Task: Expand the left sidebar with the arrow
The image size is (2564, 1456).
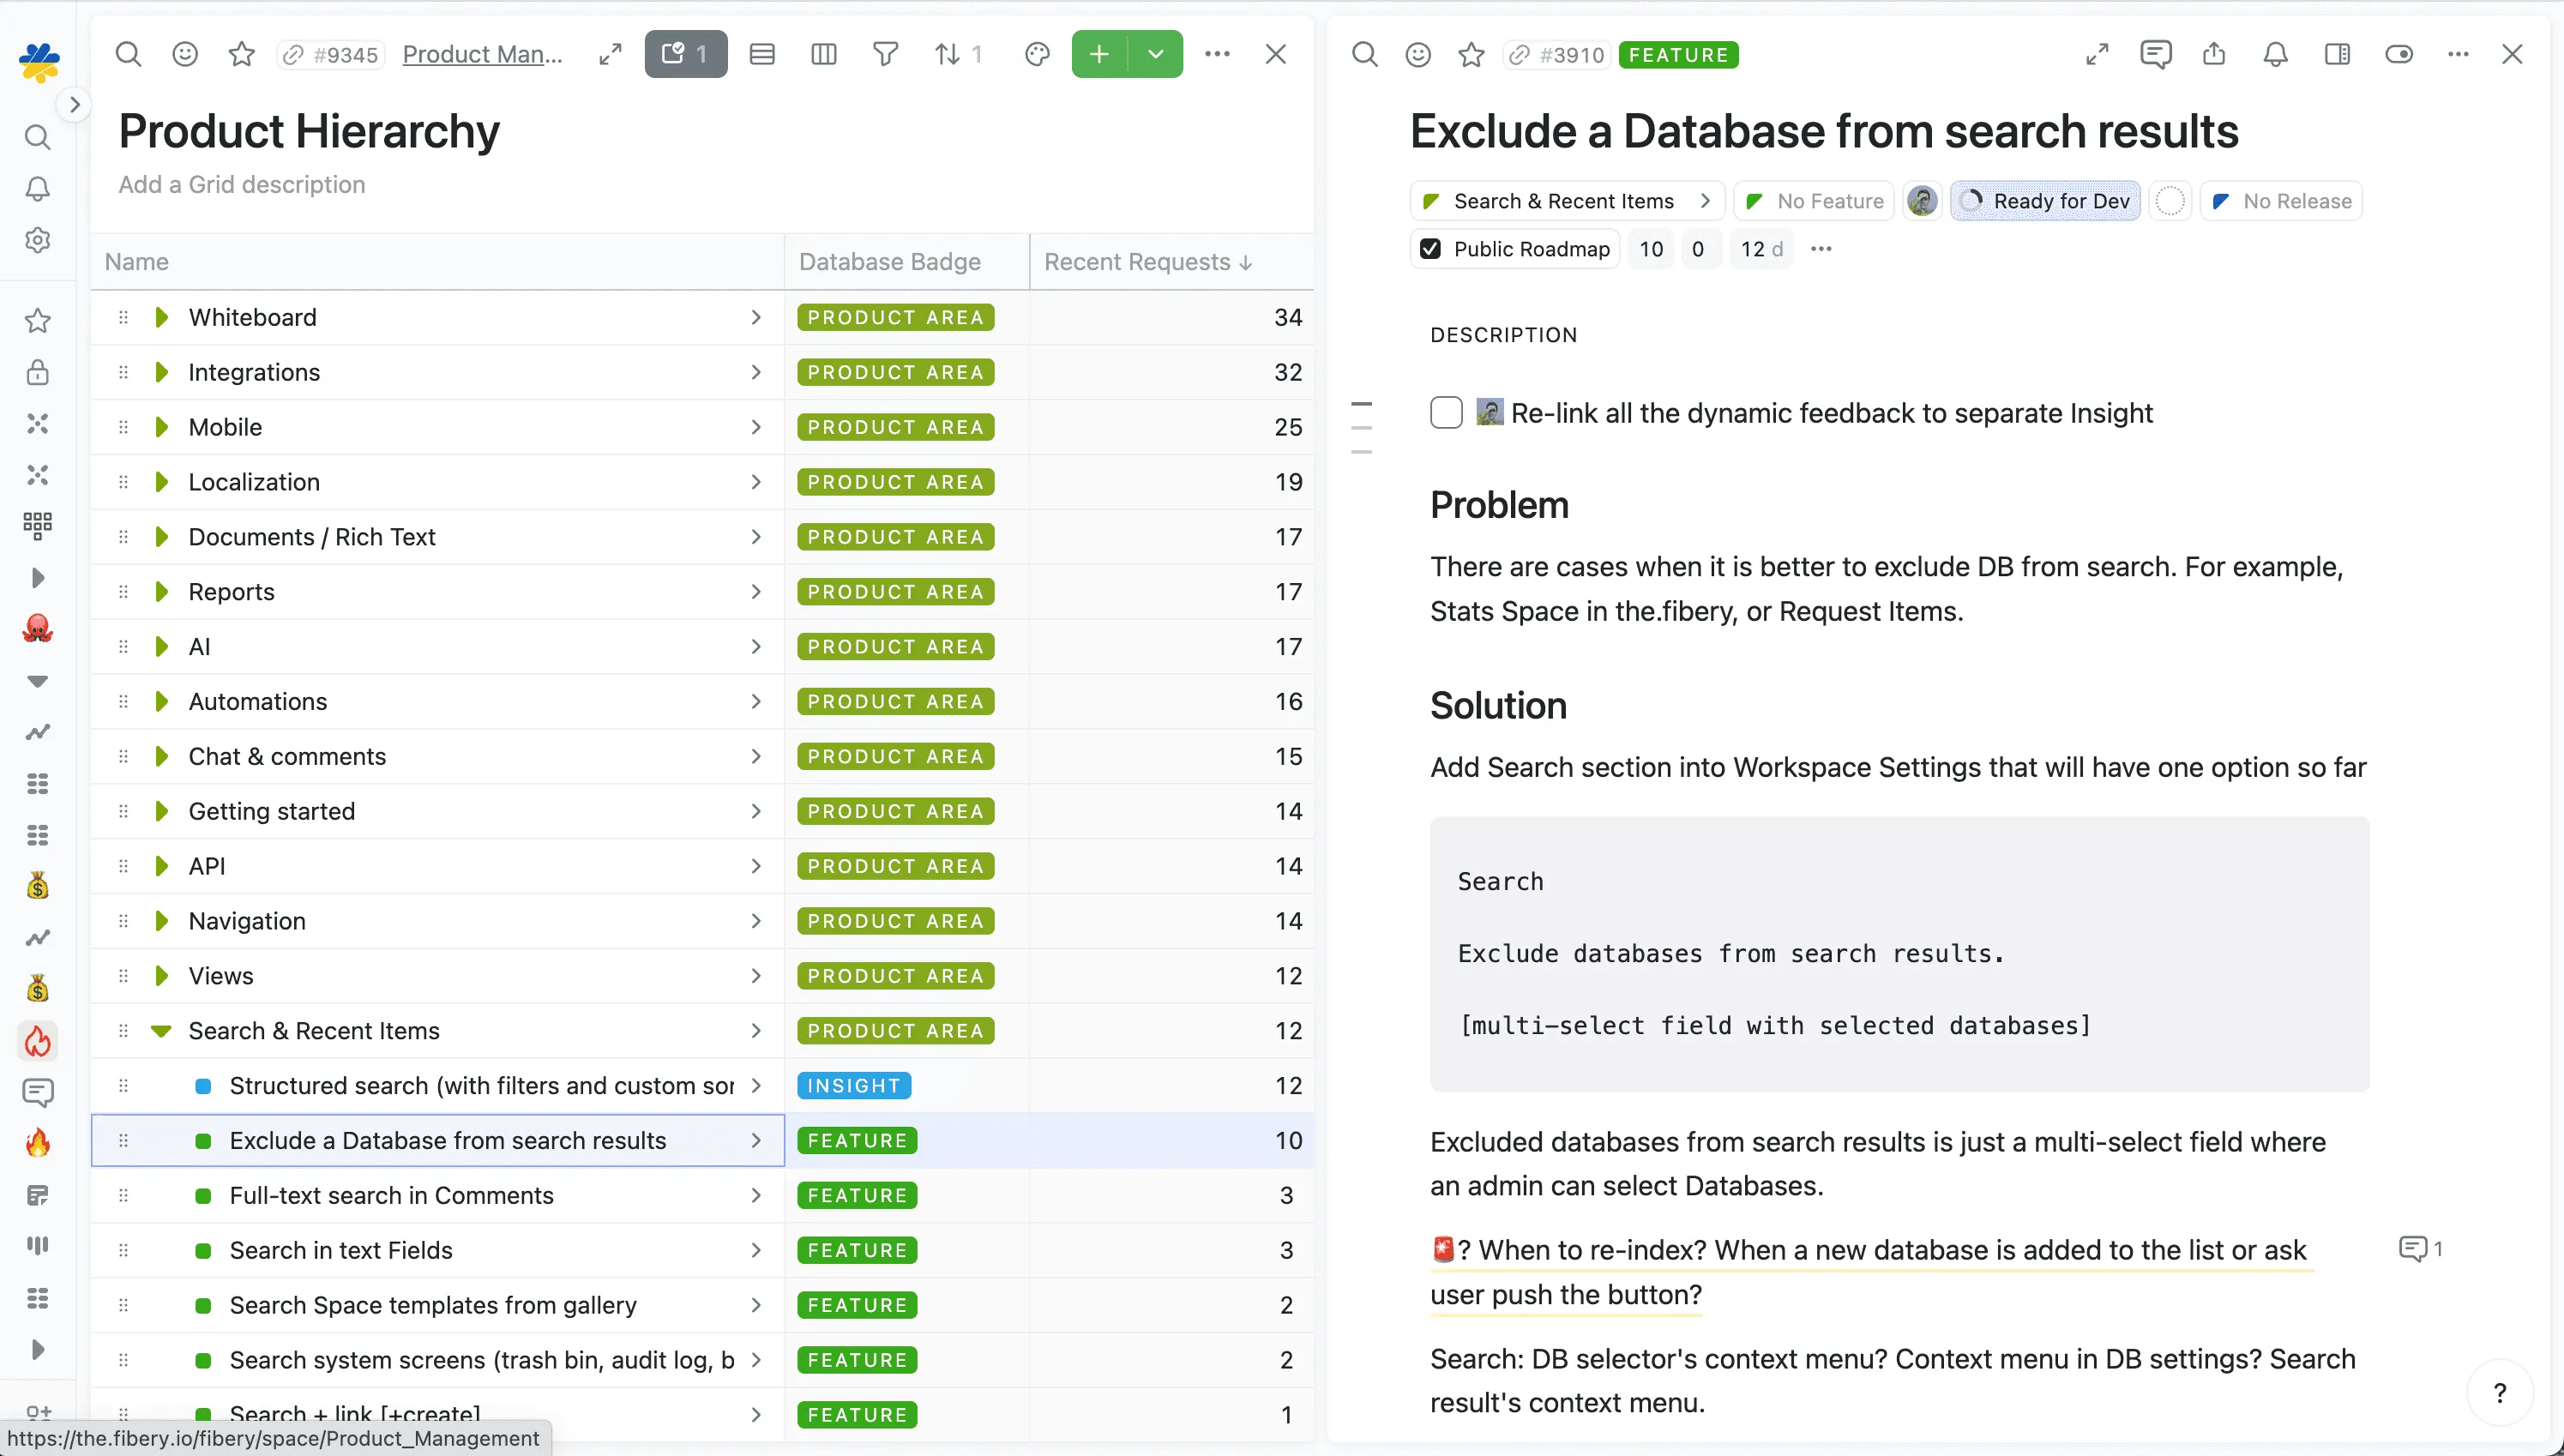Action: click(x=74, y=104)
